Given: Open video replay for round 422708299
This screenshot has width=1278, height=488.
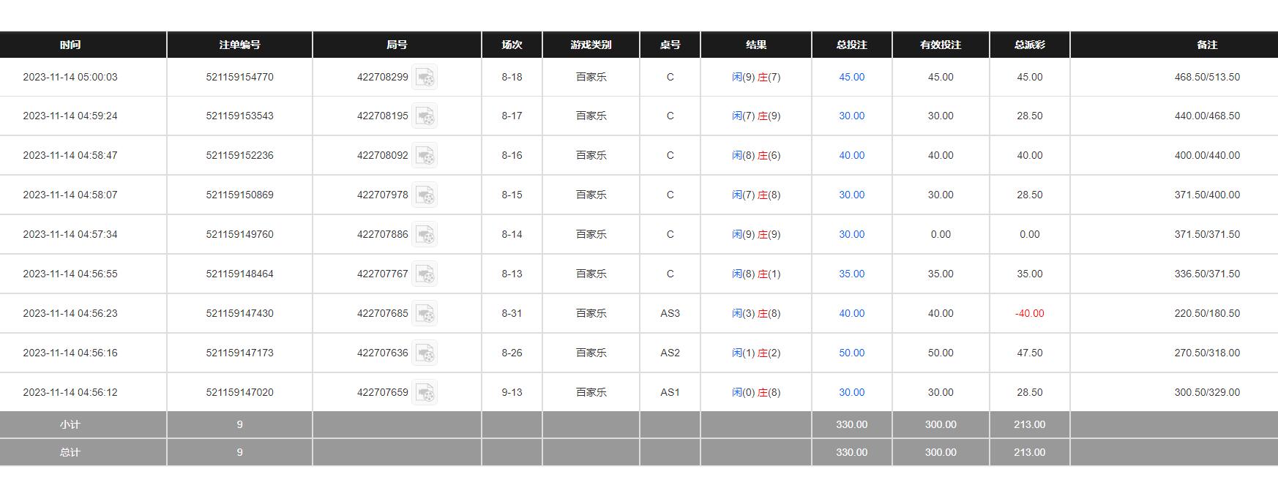Looking at the screenshot, I should pos(425,77).
